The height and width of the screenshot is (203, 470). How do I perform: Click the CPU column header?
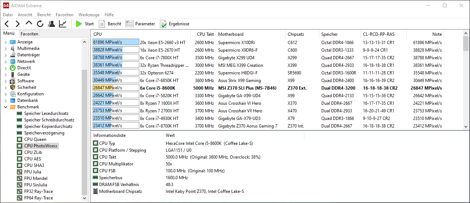141,34
